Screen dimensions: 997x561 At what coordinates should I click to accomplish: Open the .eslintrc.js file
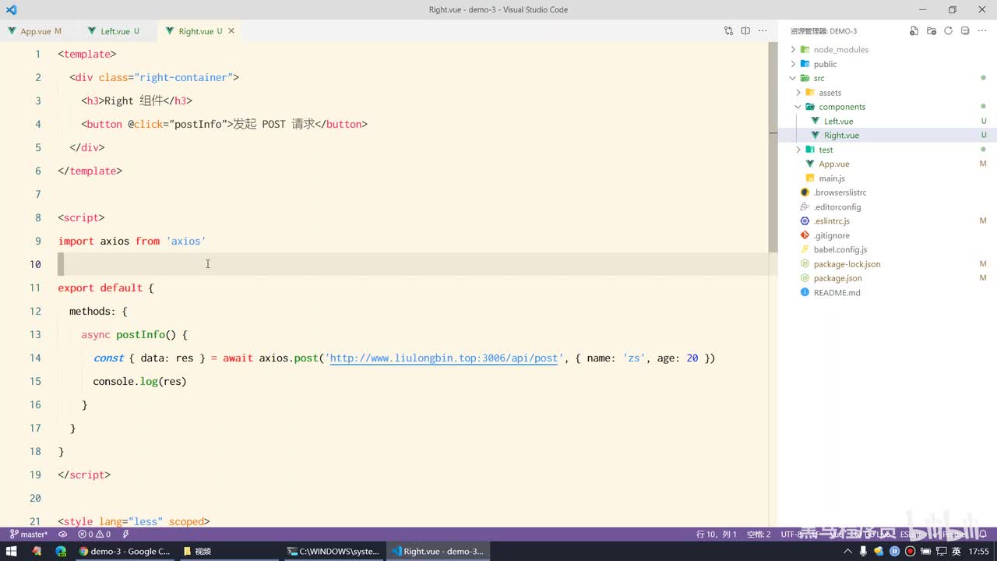(831, 221)
